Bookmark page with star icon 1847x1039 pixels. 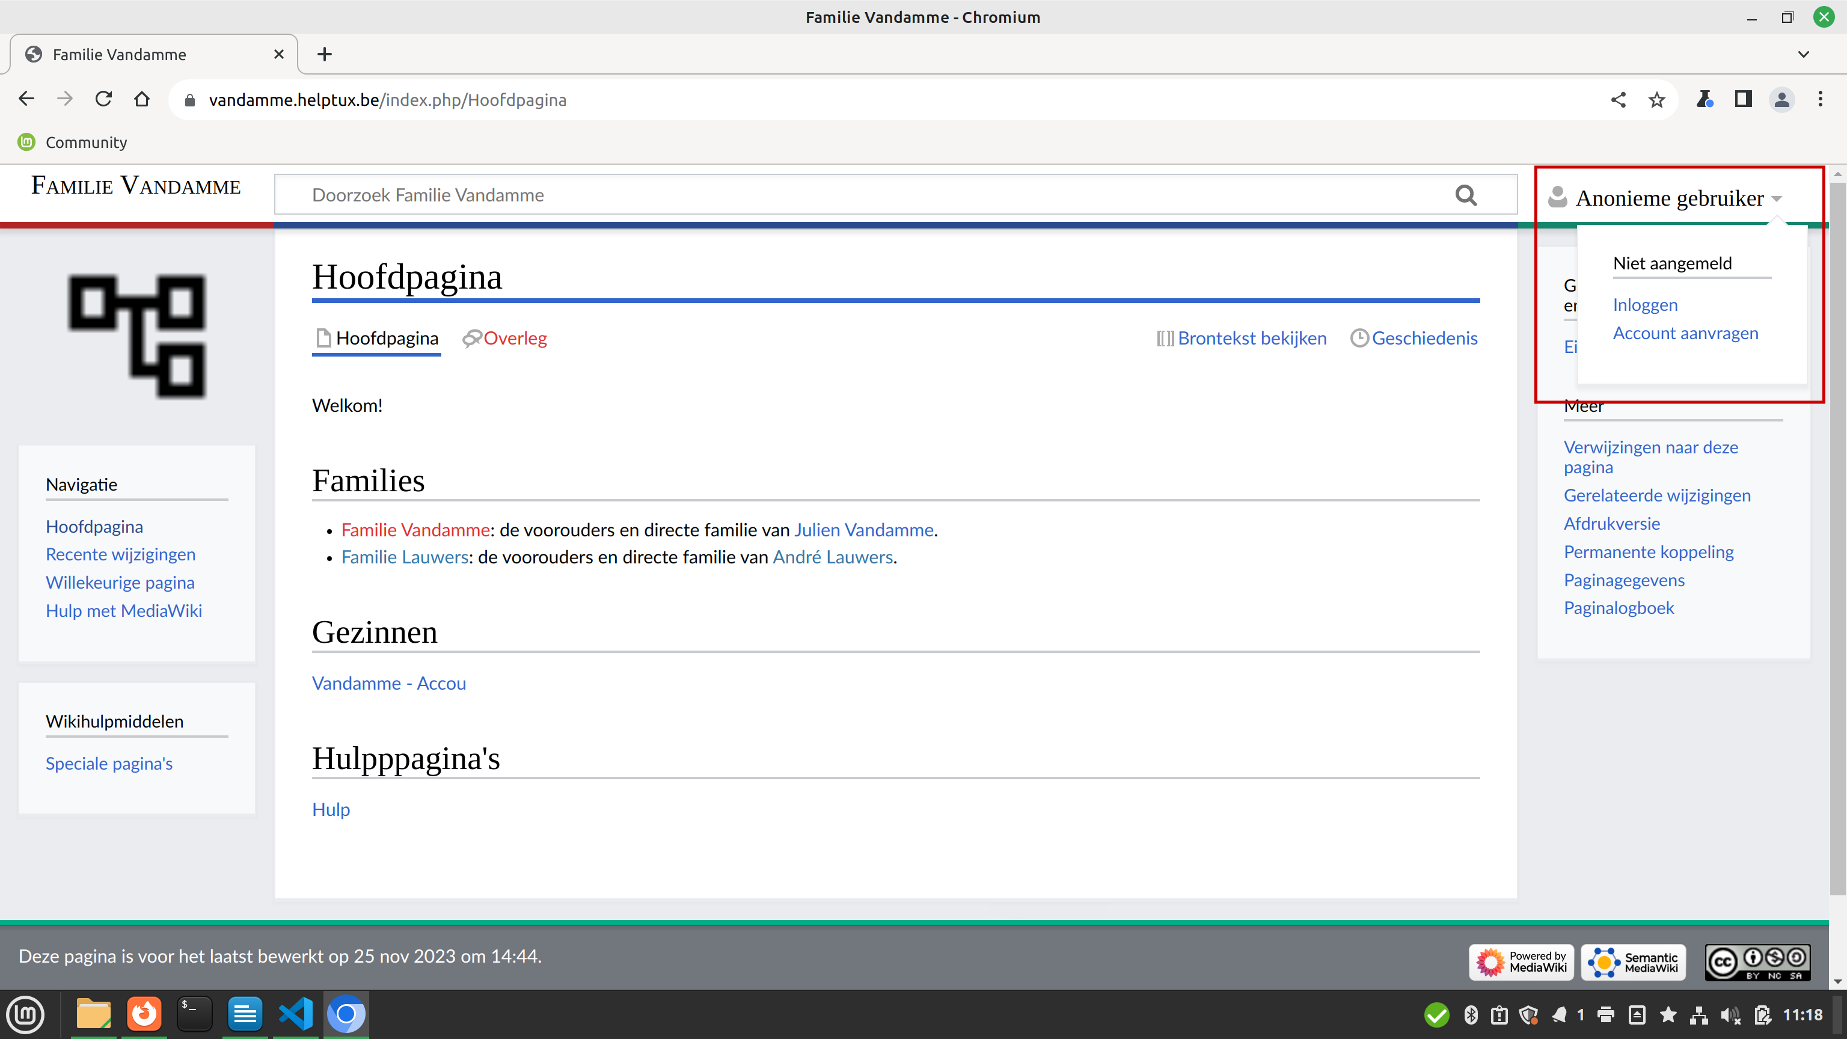point(1656,100)
